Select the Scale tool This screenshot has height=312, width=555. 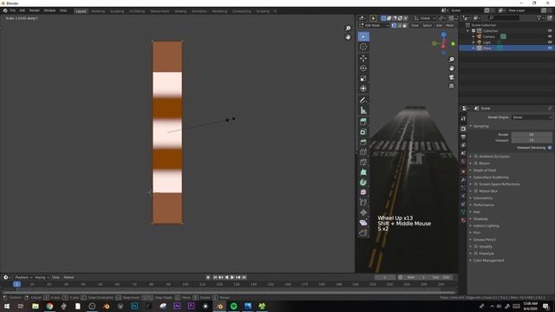[x=363, y=79]
